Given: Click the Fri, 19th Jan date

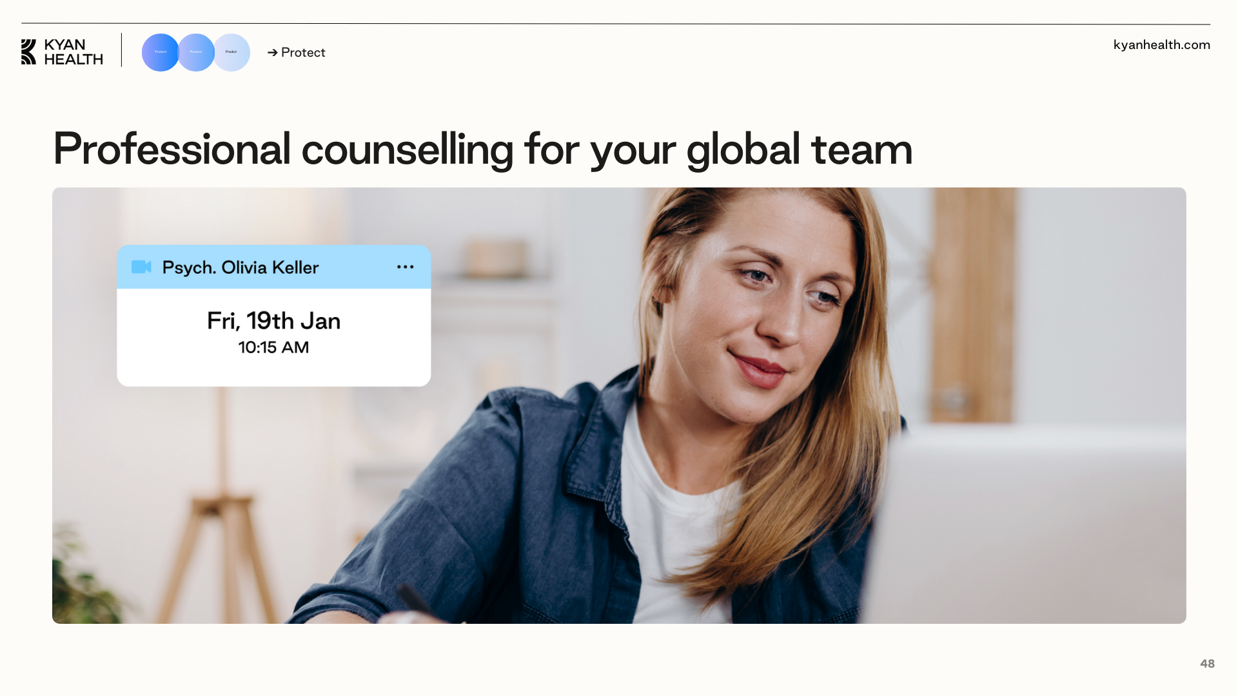Looking at the screenshot, I should coord(273,321).
